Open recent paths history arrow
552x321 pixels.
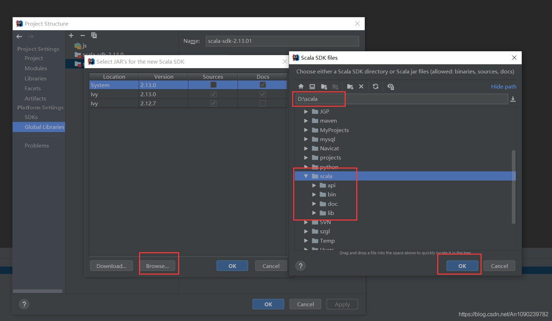click(513, 99)
